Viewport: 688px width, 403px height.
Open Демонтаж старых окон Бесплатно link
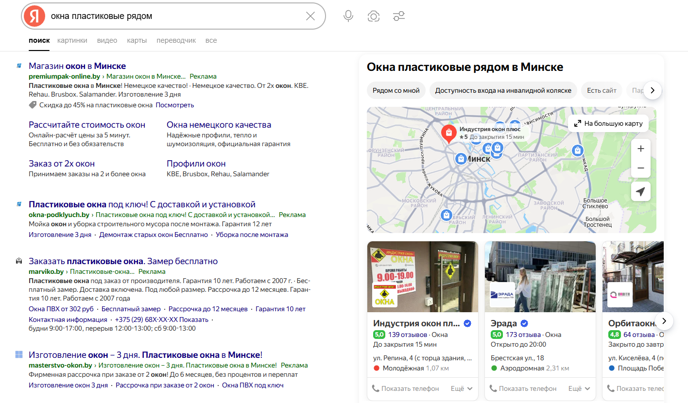[x=154, y=235]
